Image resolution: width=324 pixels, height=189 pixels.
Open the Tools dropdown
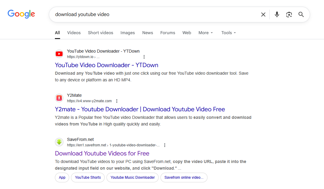(x=228, y=33)
